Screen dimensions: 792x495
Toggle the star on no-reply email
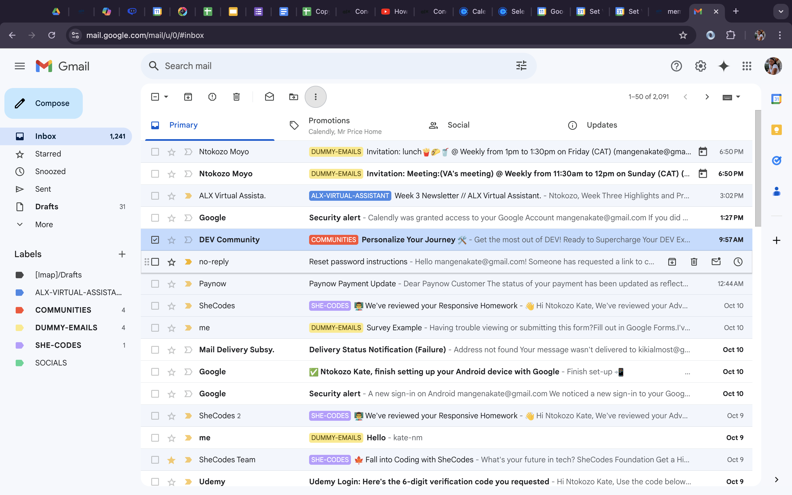point(171,262)
